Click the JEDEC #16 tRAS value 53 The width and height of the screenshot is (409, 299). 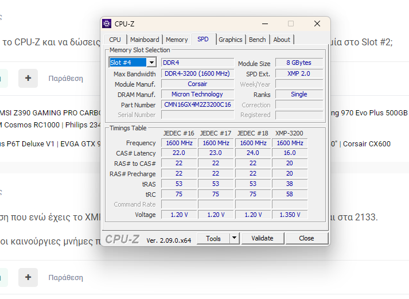(x=179, y=184)
